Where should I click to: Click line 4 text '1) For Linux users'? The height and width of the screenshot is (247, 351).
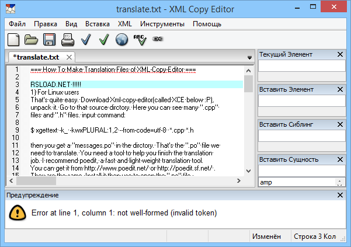(x=55, y=92)
